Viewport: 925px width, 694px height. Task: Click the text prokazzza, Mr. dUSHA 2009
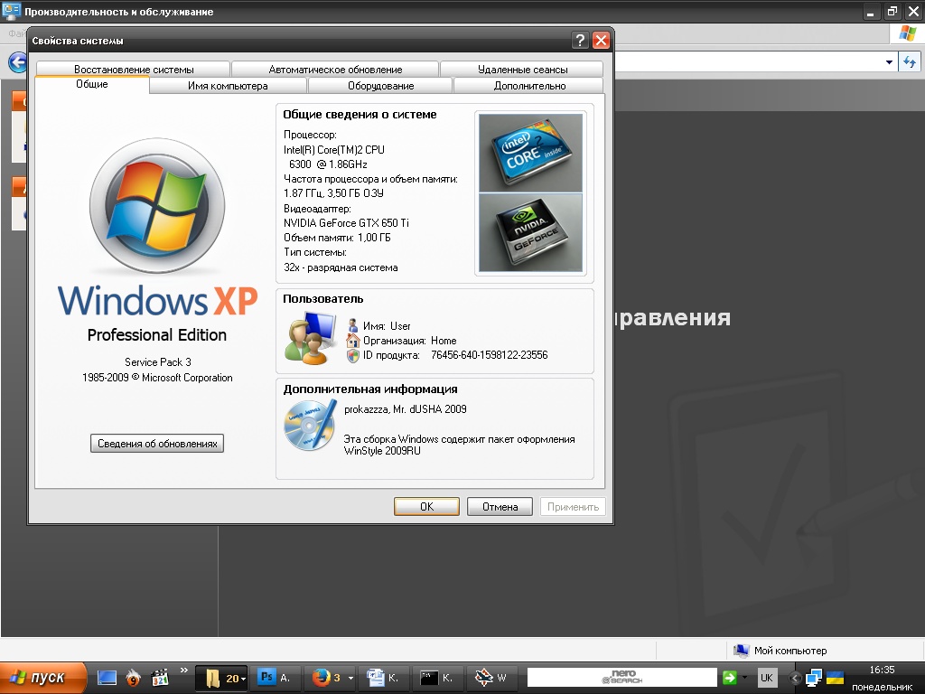pyautogui.click(x=406, y=409)
